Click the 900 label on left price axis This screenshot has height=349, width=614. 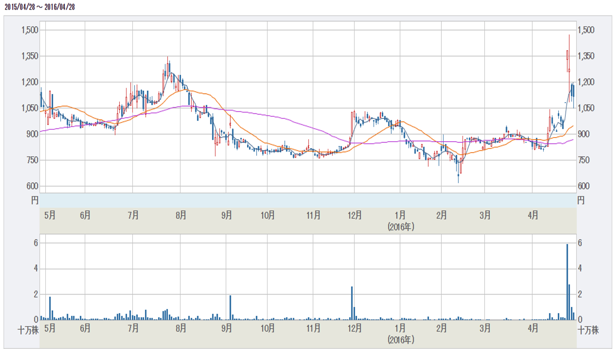[x=32, y=134]
